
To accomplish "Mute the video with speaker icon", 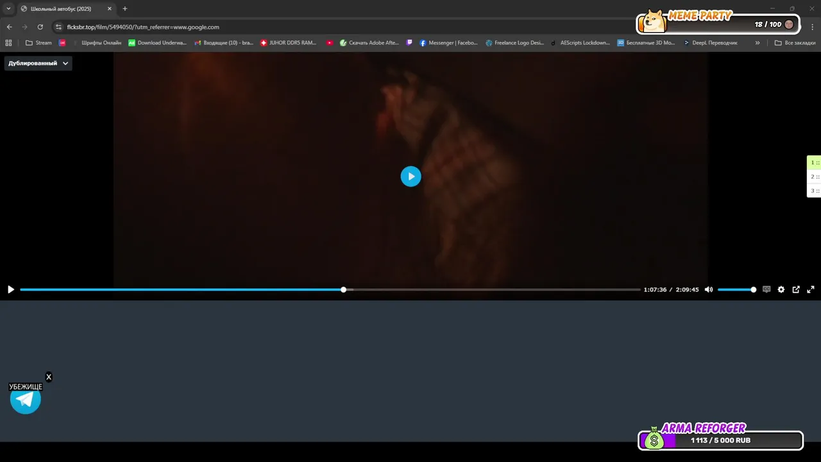I will [709, 289].
